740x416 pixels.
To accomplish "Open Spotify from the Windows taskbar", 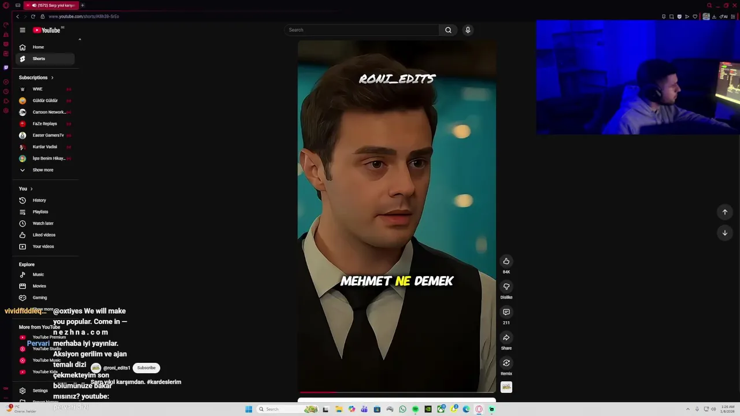I will click(x=415, y=409).
